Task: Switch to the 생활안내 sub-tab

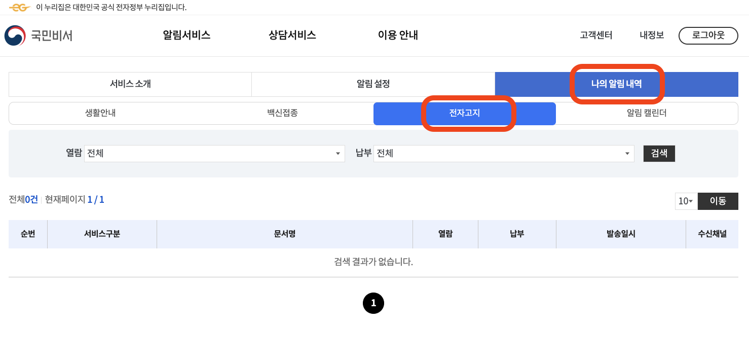Action: tap(99, 113)
